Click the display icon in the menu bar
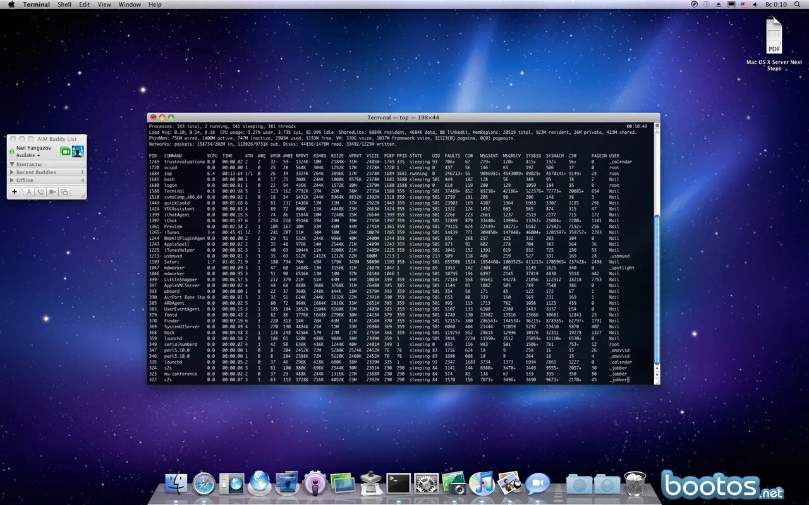The image size is (809, 505). pyautogui.click(x=731, y=4)
